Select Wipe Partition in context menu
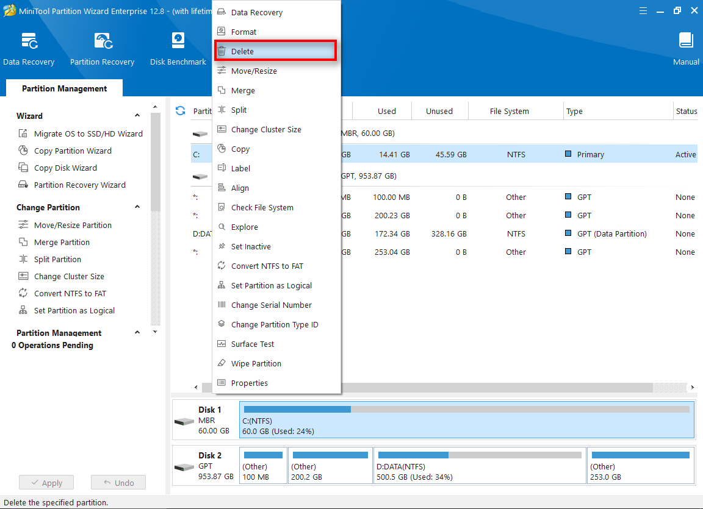The height and width of the screenshot is (509, 703). (x=256, y=363)
